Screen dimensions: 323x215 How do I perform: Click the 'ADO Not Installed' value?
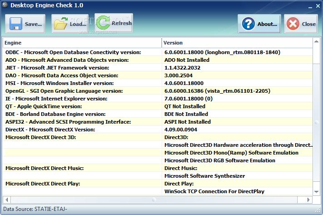pos(187,60)
